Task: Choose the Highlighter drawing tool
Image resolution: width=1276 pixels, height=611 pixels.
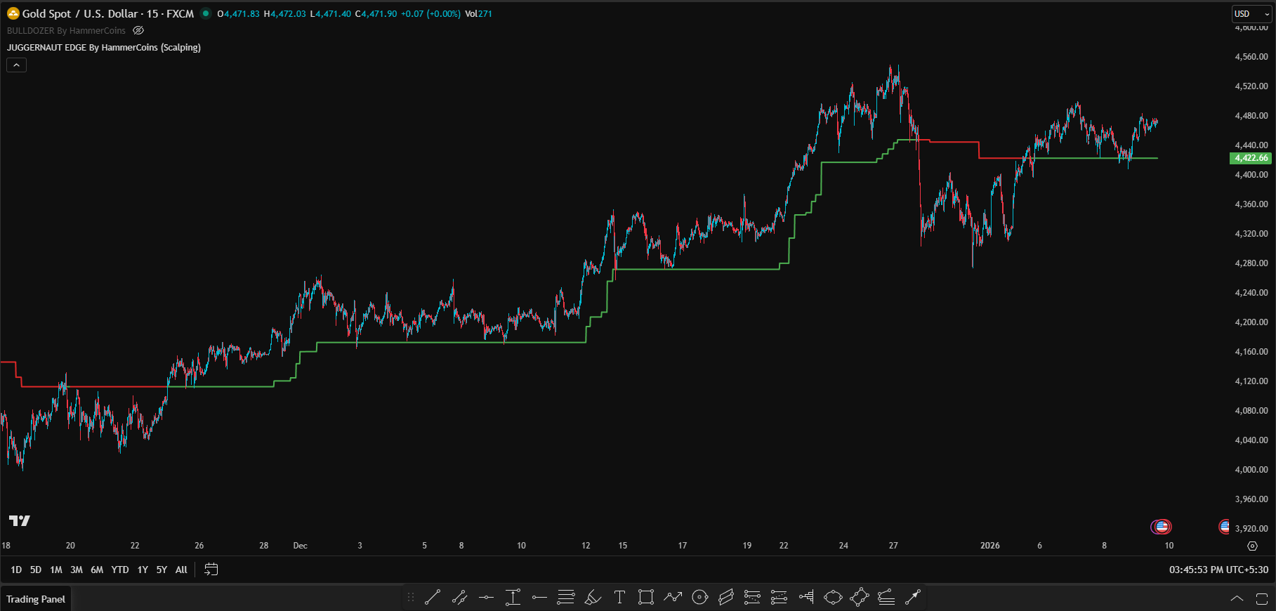Action: pos(593,598)
